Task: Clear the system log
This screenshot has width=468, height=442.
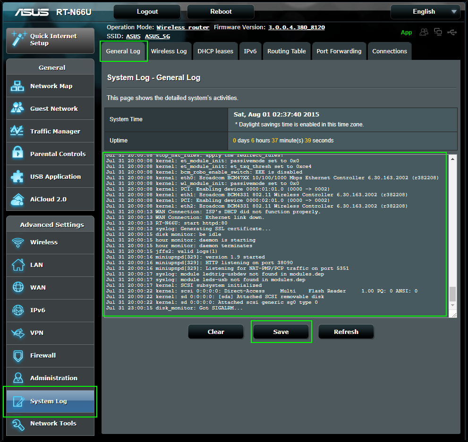Action: 216,332
